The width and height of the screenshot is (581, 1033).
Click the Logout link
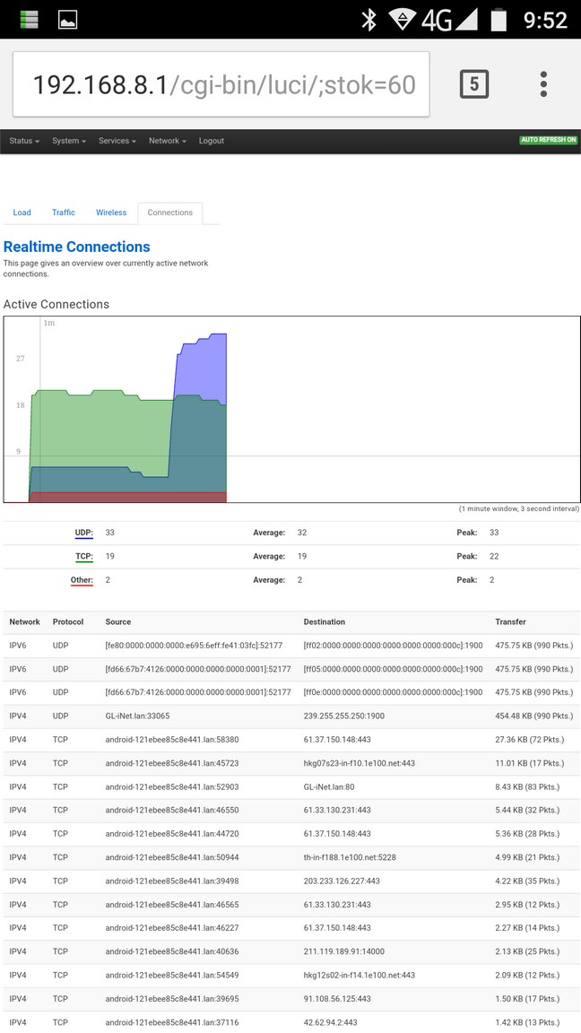[212, 141]
